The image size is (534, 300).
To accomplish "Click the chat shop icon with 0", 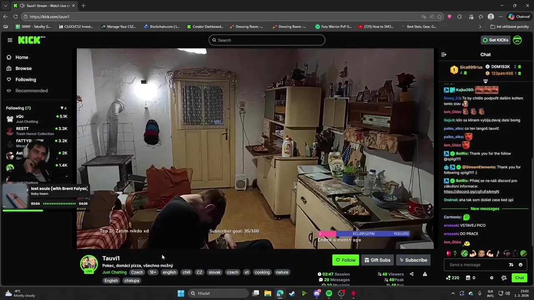I will (x=470, y=278).
